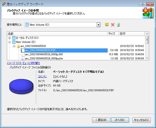Screen dimensions: 156x128
Task: Click the file list scrollbar thumb
Action: pos(147,40)
